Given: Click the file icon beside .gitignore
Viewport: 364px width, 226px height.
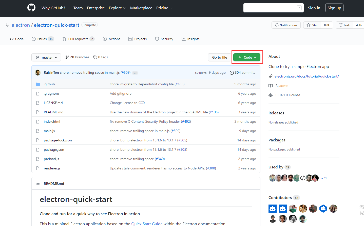Looking at the screenshot, I should [x=38, y=93].
